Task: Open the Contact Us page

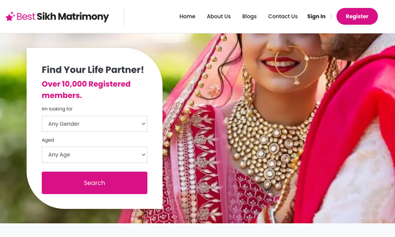Action: point(283,16)
